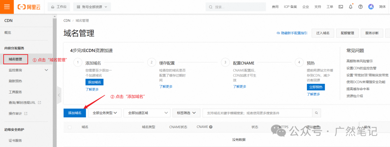Open 资源包介绍 FAQ link
The image size is (390, 147).
(355, 96)
